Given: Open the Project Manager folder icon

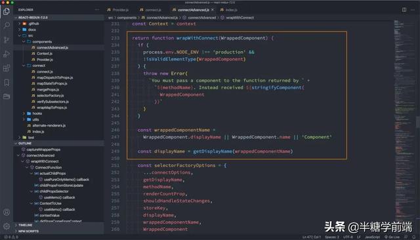Looking at the screenshot, I should click(7, 96).
